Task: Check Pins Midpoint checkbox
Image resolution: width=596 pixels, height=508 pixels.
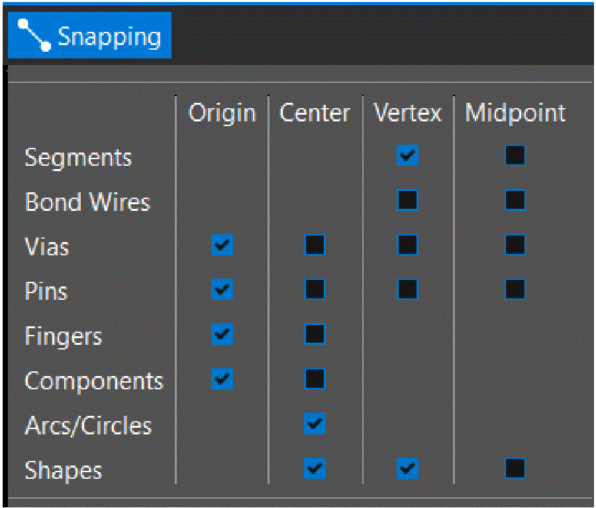Action: 515,290
